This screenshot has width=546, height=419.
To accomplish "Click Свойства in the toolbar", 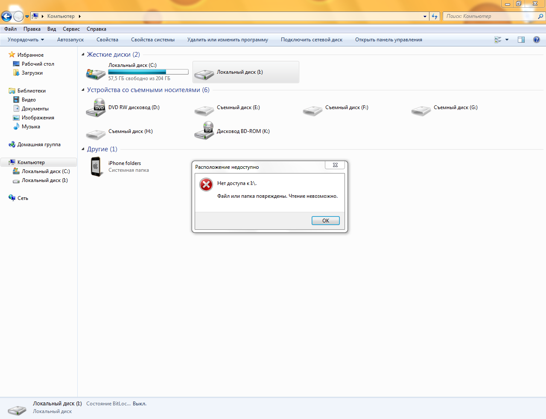I will (x=107, y=40).
